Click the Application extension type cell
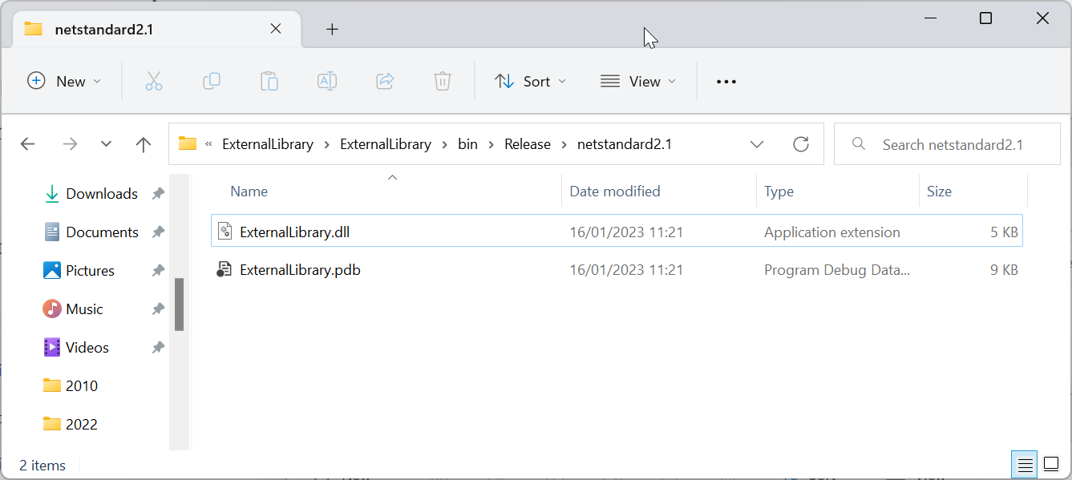 [x=832, y=232]
